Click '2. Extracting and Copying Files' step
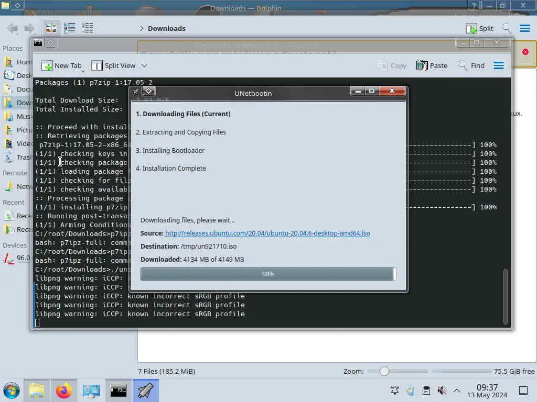537x402 pixels. [x=181, y=132]
